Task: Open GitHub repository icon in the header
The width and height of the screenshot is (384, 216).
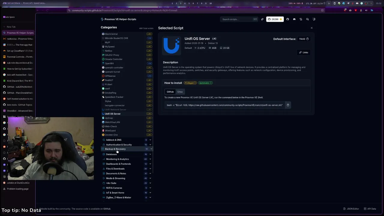Action: point(288,19)
